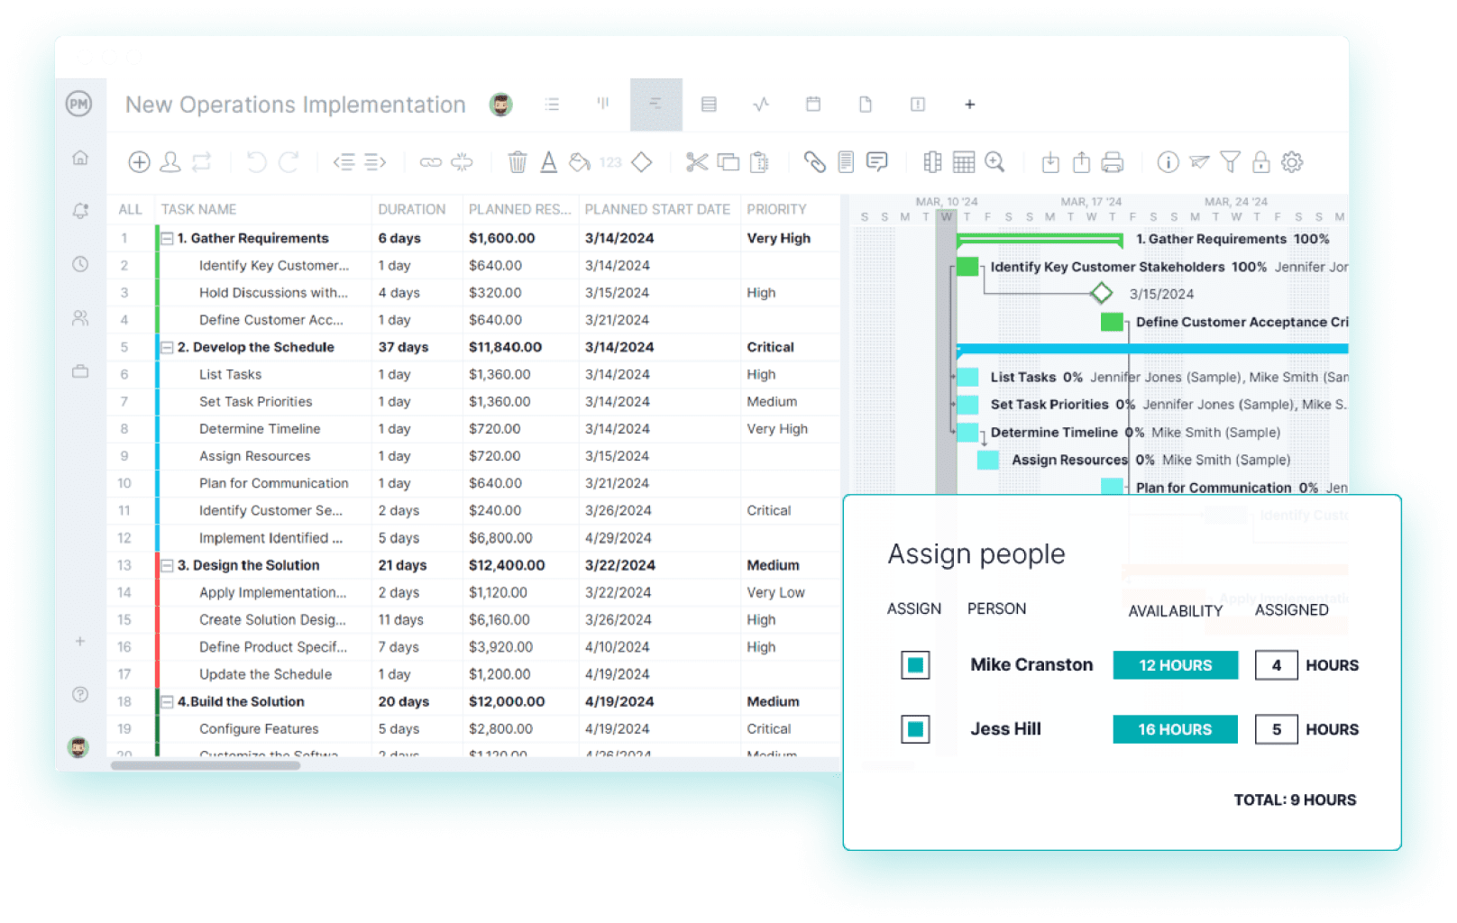Click the text color A icon
This screenshot has height=923, width=1457.
point(548,162)
